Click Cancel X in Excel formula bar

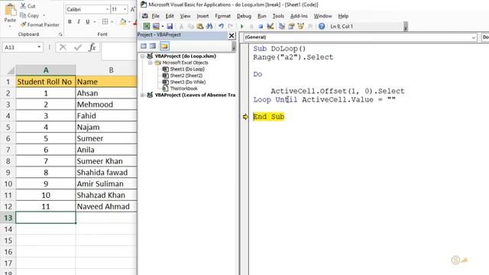click(63, 47)
